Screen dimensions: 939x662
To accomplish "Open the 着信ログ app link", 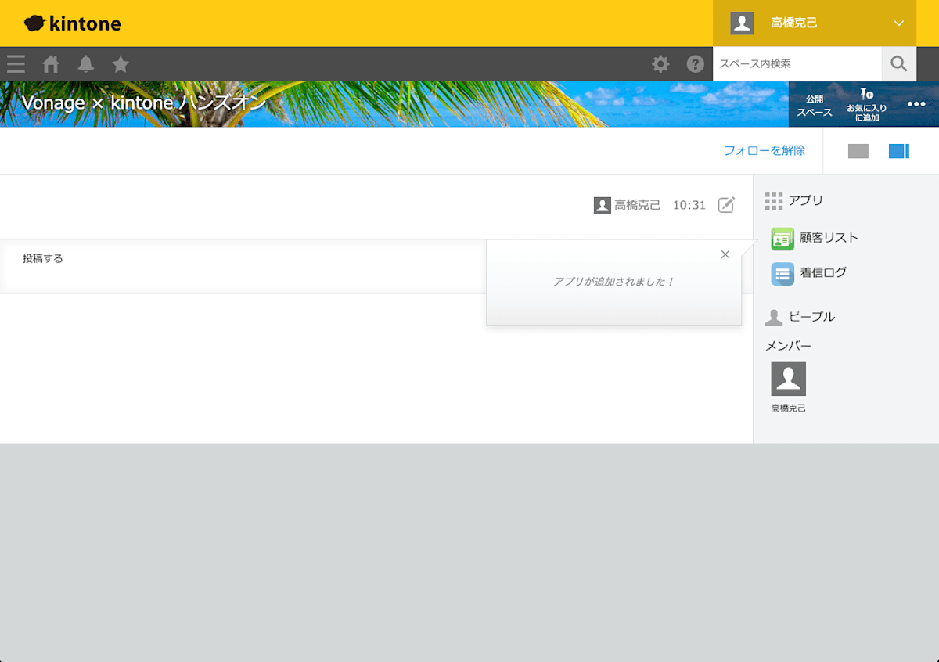I will pos(823,273).
